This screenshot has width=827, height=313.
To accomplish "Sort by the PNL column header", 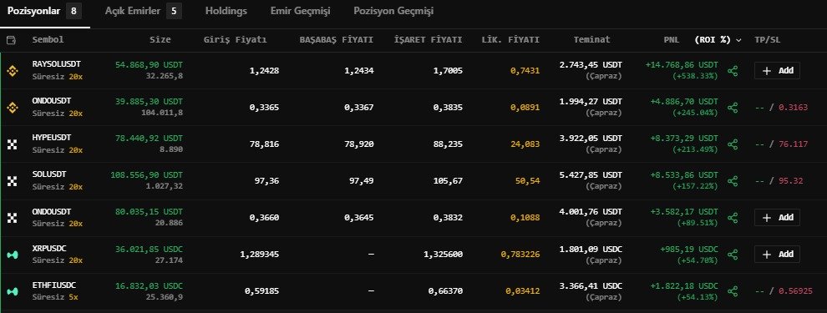I will coord(672,39).
